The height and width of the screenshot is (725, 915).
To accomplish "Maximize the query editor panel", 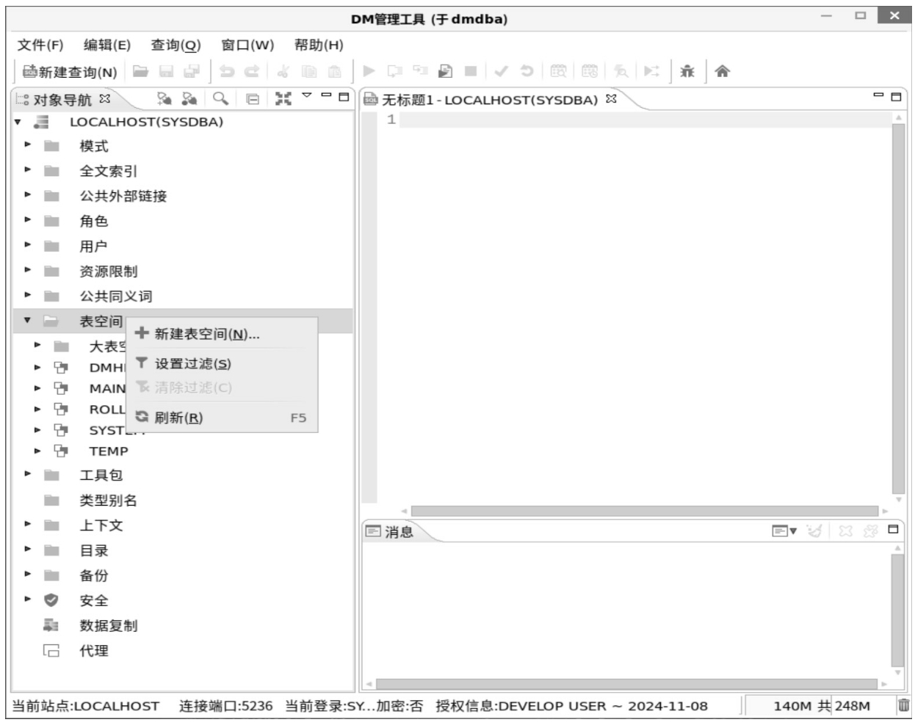I will tap(896, 97).
